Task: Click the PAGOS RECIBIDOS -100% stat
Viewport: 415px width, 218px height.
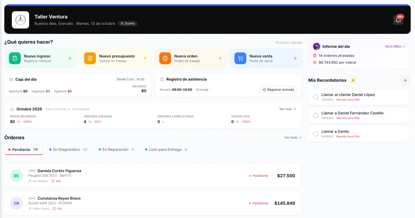Action: [x=23, y=119]
